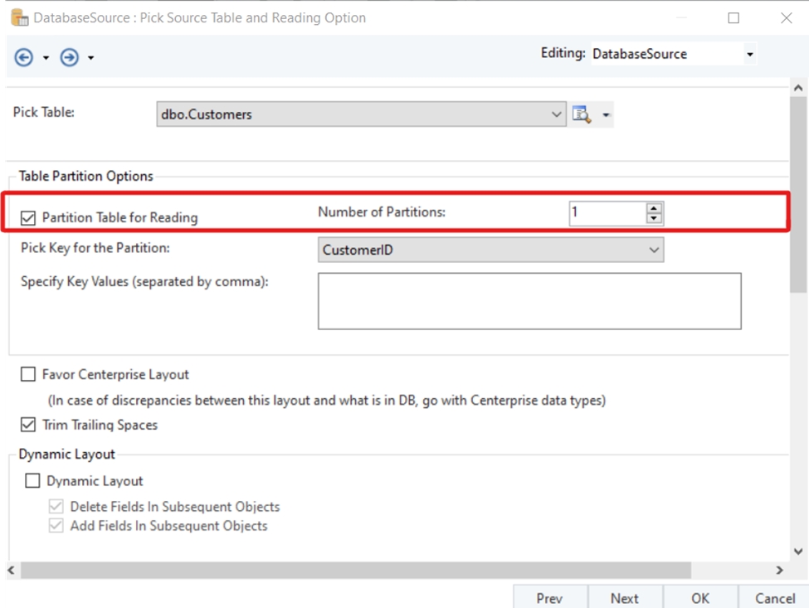
Task: Expand the Pick Key CustomerID dropdown
Action: click(654, 250)
